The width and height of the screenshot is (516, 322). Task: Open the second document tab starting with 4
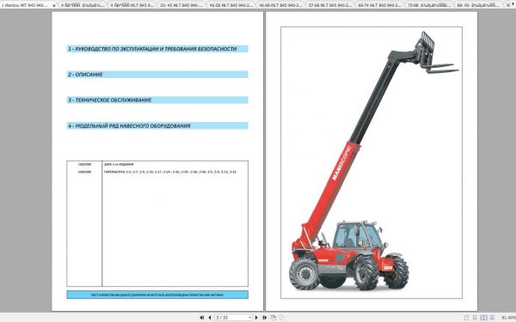(83, 5)
